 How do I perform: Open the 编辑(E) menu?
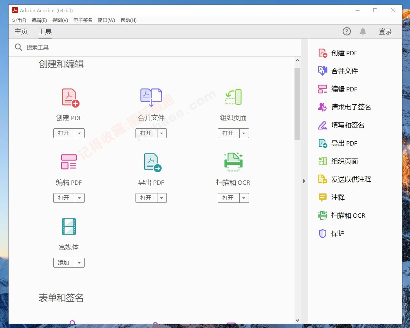39,20
